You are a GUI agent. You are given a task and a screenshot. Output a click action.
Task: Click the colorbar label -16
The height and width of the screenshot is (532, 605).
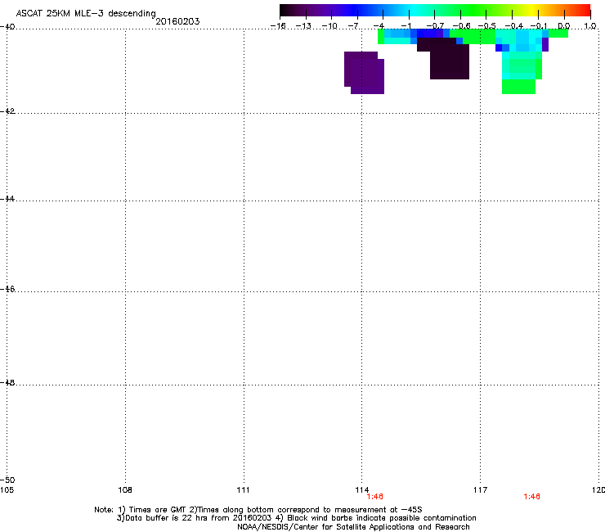(x=278, y=26)
